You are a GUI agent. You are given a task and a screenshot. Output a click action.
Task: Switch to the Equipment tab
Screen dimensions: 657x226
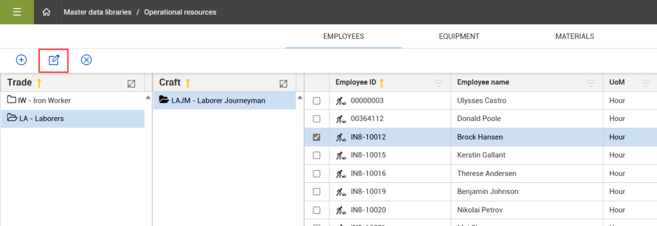pyautogui.click(x=459, y=37)
